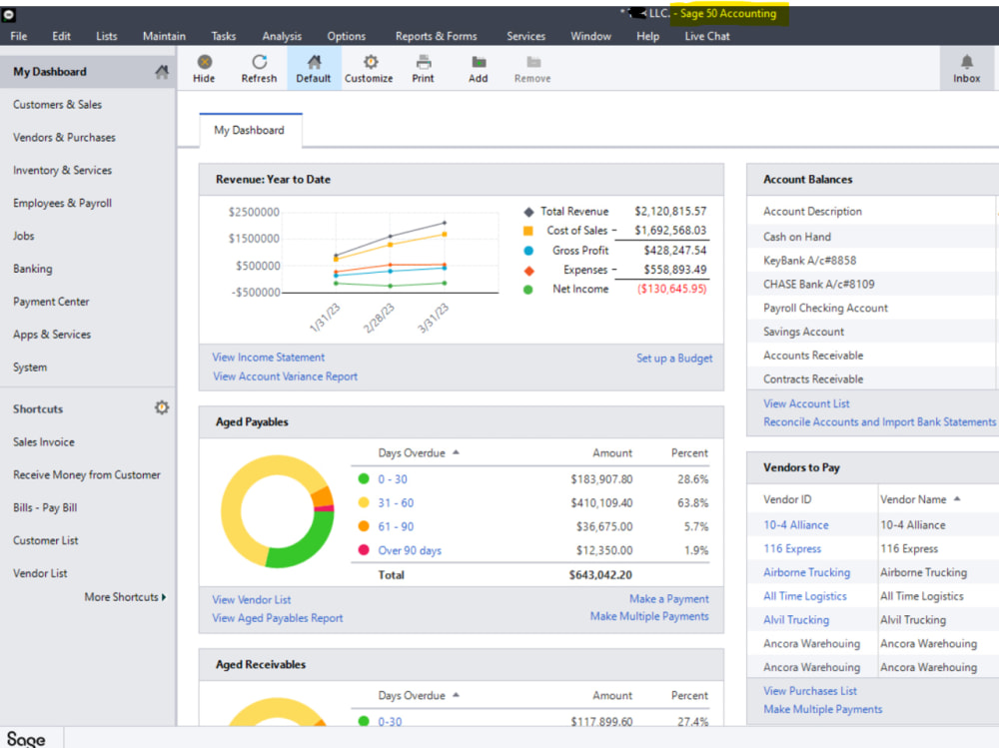
Task: Open the Edit menu
Action: click(x=61, y=36)
